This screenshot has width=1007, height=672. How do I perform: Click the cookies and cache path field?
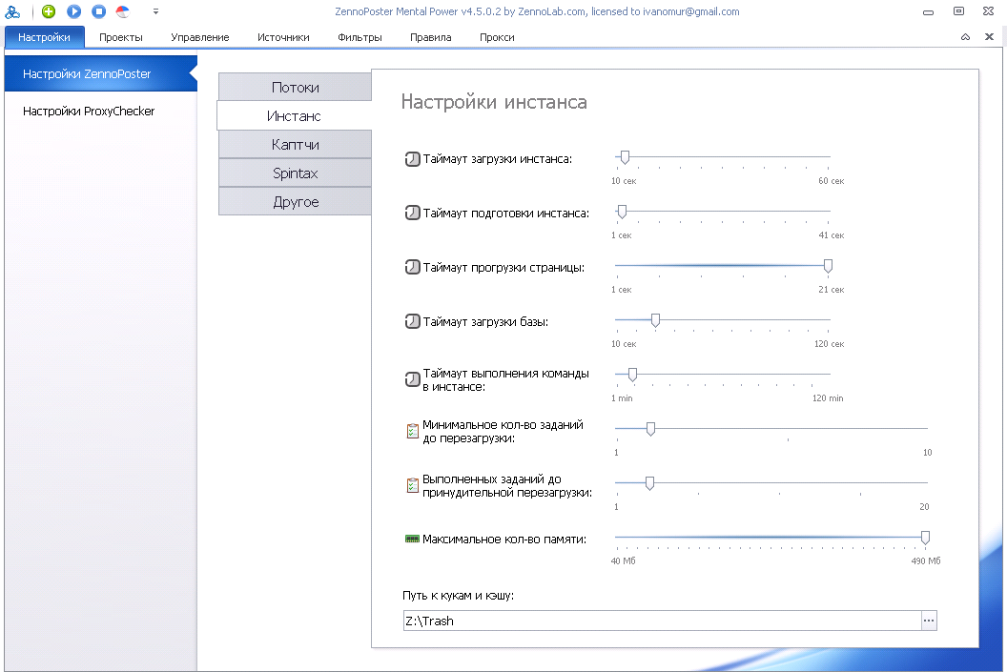(x=662, y=621)
